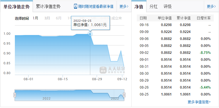
Task: Switch to 累计净值走势 tab
Action: point(48,7)
